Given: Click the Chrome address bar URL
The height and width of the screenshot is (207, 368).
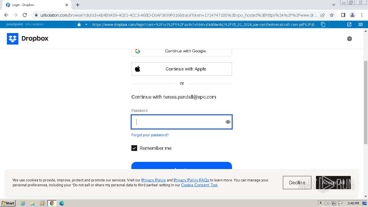Looking at the screenshot, I should tap(179, 15).
